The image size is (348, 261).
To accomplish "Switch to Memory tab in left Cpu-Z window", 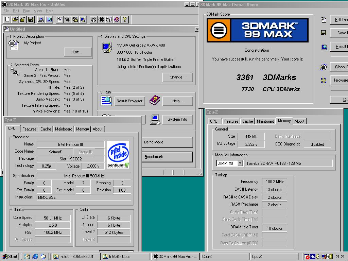I will [82, 129].
